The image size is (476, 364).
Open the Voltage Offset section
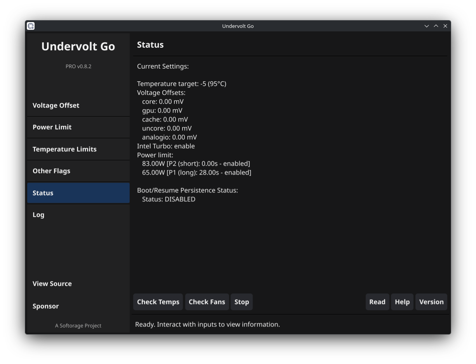78,105
